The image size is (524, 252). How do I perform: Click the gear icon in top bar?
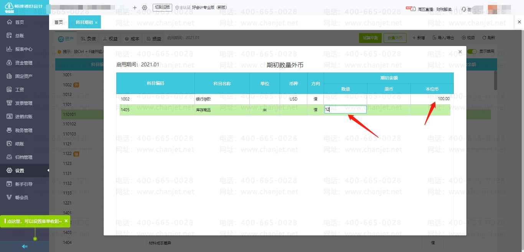(145, 8)
